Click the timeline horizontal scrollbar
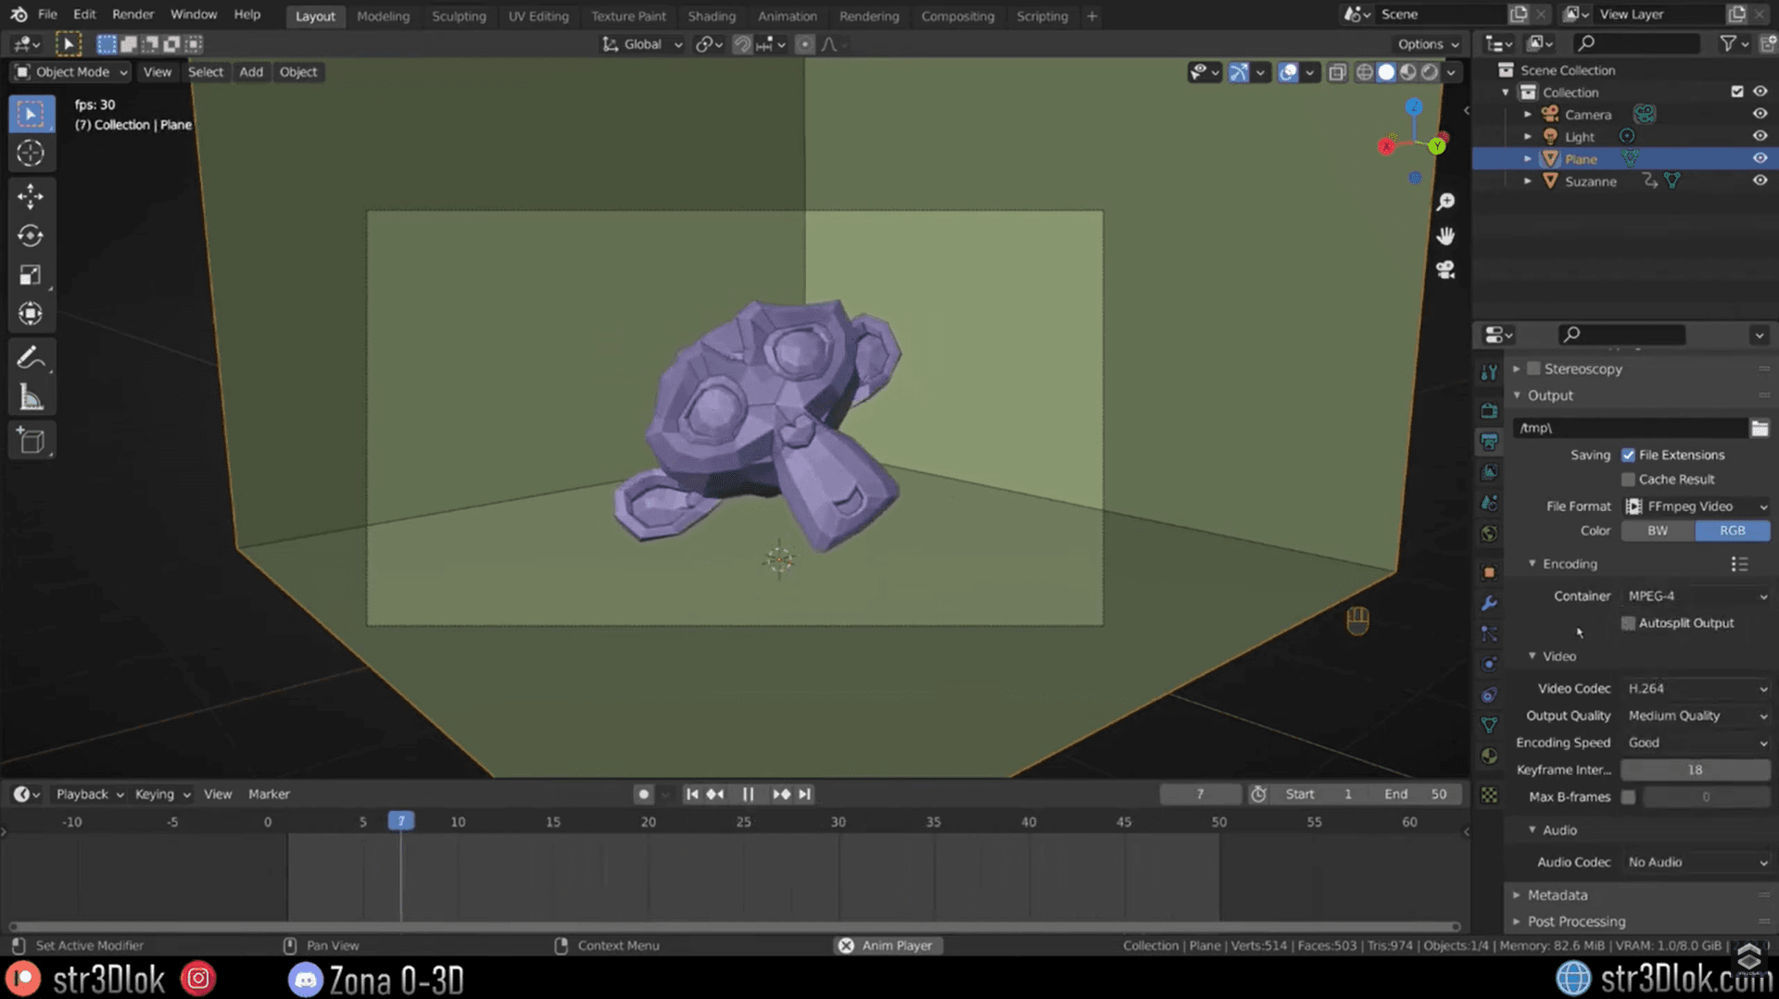 point(735,927)
